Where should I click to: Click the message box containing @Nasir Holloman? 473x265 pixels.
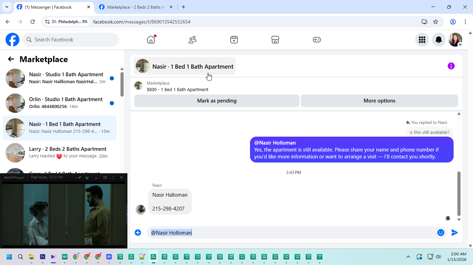pos(291,233)
